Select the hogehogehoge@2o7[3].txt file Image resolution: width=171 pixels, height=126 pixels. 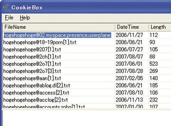tap(32, 71)
